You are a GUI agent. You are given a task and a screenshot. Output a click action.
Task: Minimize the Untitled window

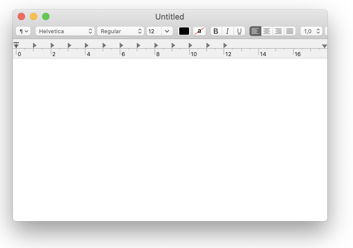[x=34, y=17]
